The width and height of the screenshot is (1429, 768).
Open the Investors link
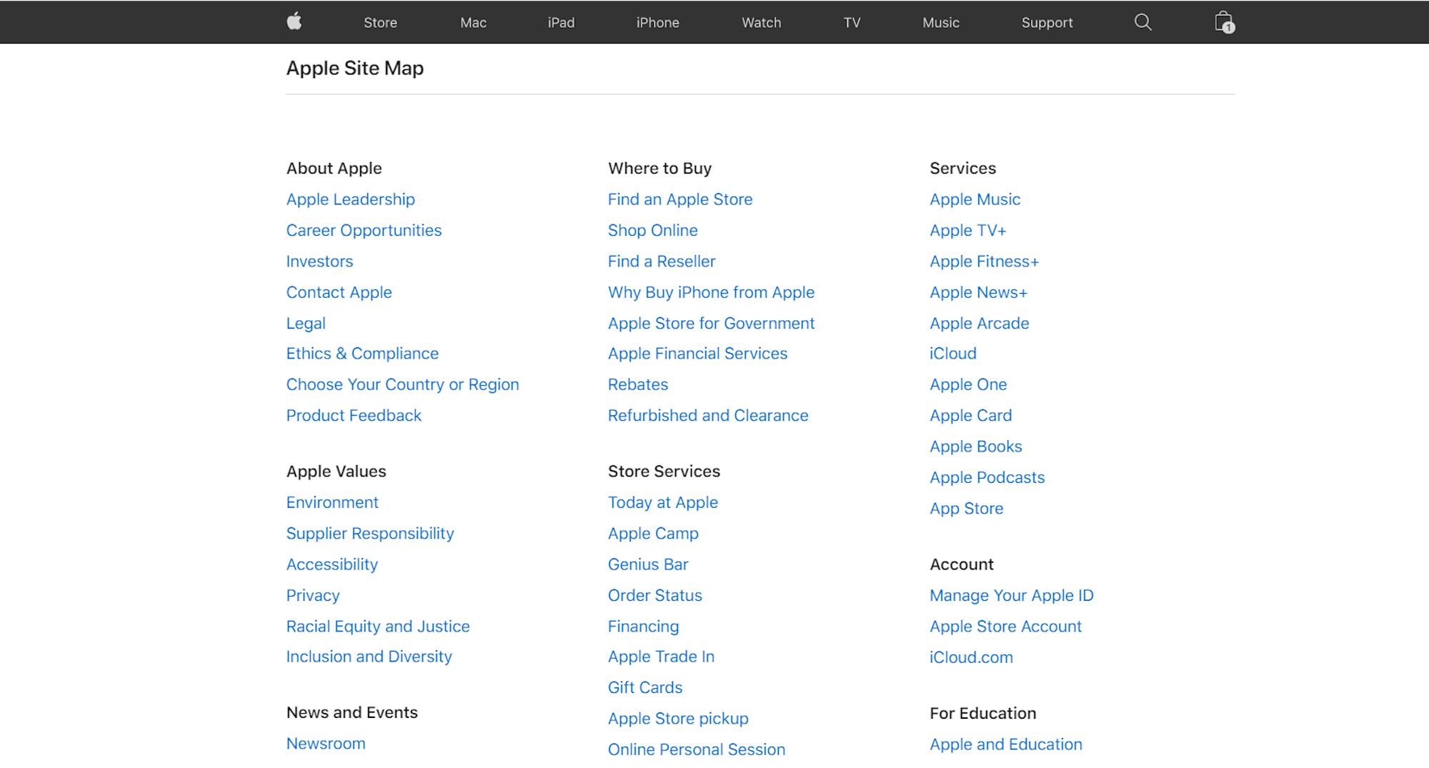point(319,261)
